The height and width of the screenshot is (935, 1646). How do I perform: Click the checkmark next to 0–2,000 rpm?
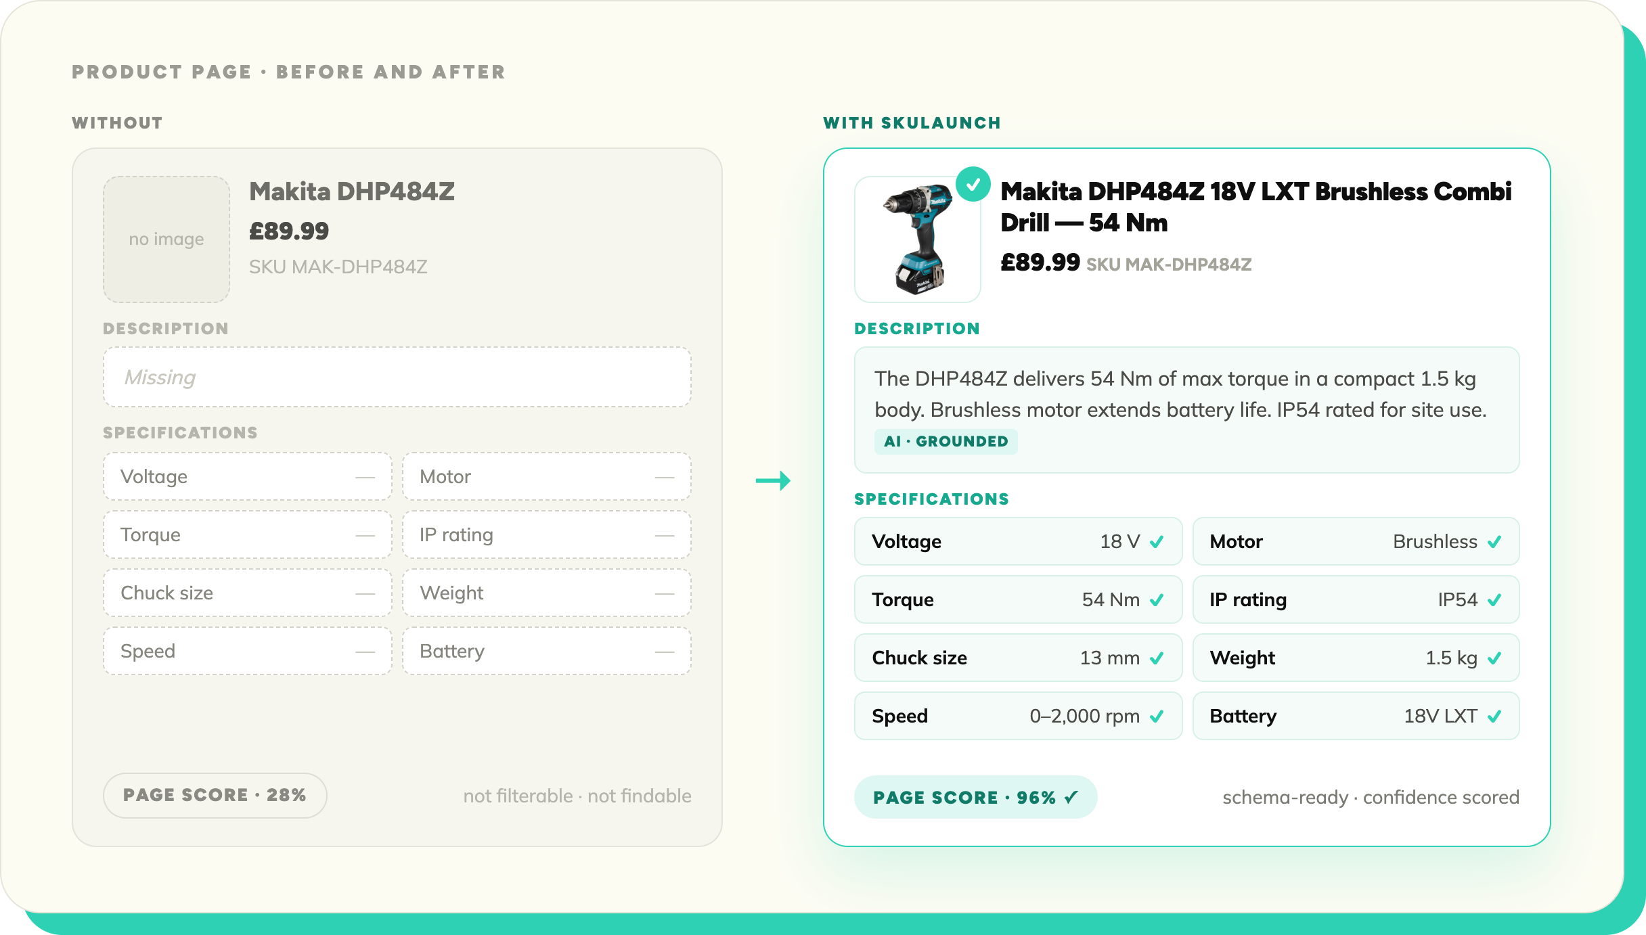(x=1157, y=716)
